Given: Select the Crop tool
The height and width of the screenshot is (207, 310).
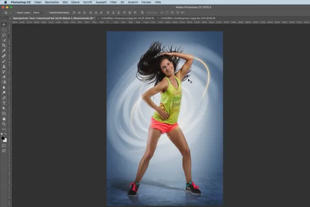Looking at the screenshot, I should coord(4,46).
